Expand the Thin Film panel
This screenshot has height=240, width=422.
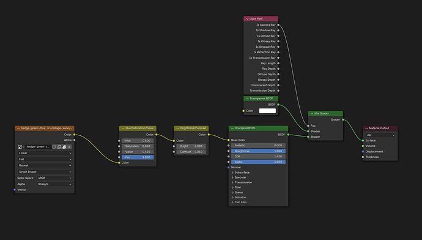232,202
